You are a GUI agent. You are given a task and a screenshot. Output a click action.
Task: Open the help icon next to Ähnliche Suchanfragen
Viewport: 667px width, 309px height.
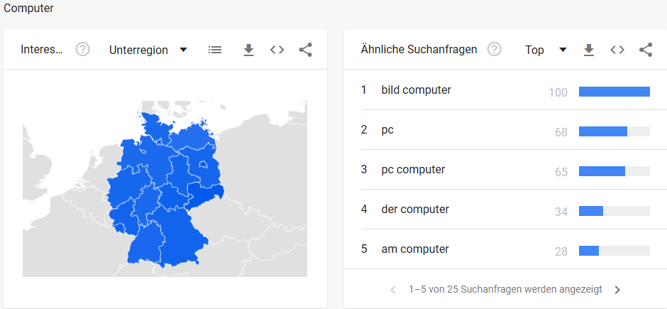494,50
